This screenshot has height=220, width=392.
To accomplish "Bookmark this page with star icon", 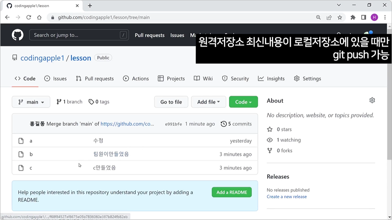I will coord(340,17).
